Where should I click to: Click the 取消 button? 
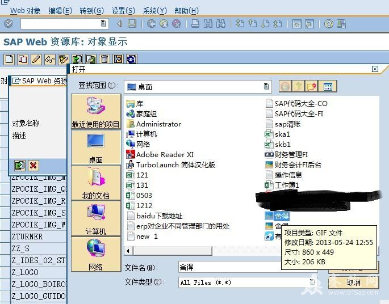[354, 282]
